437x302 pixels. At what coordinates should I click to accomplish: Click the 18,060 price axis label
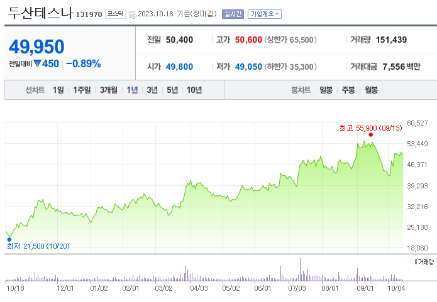[418, 248]
